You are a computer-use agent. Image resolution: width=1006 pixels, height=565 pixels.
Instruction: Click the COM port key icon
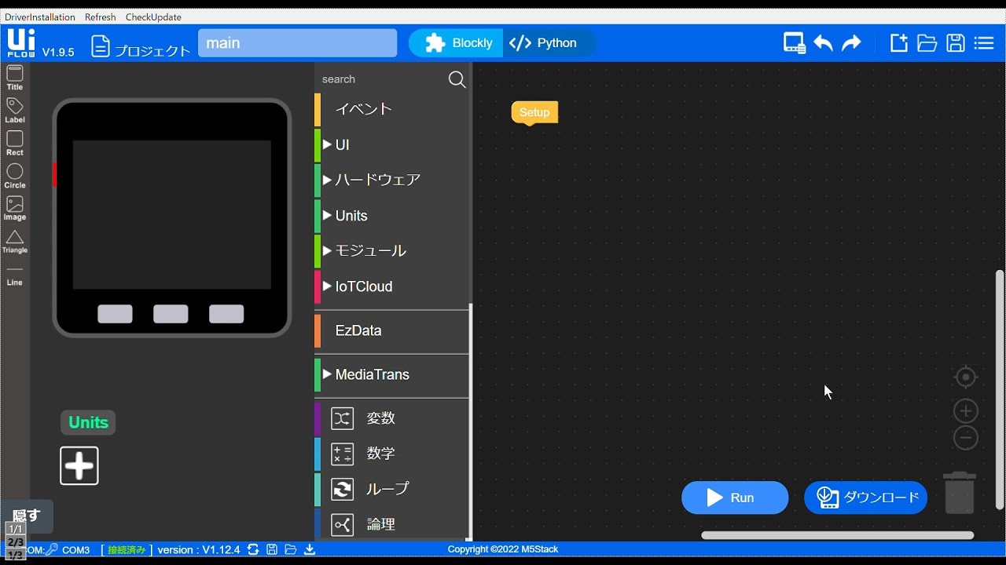click(x=52, y=549)
